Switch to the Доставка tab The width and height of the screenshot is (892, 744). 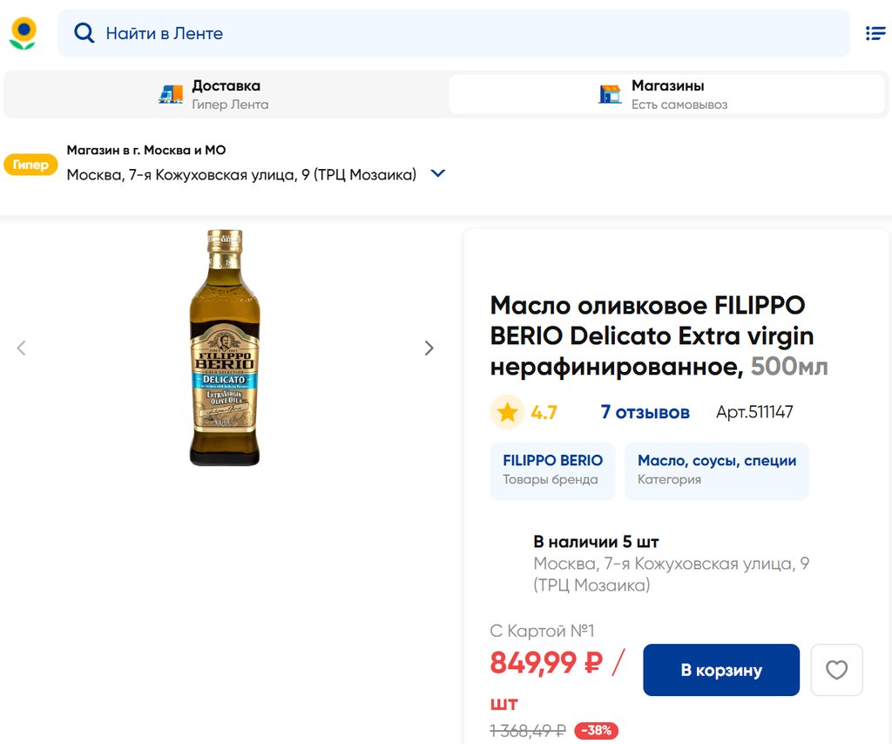click(x=226, y=94)
